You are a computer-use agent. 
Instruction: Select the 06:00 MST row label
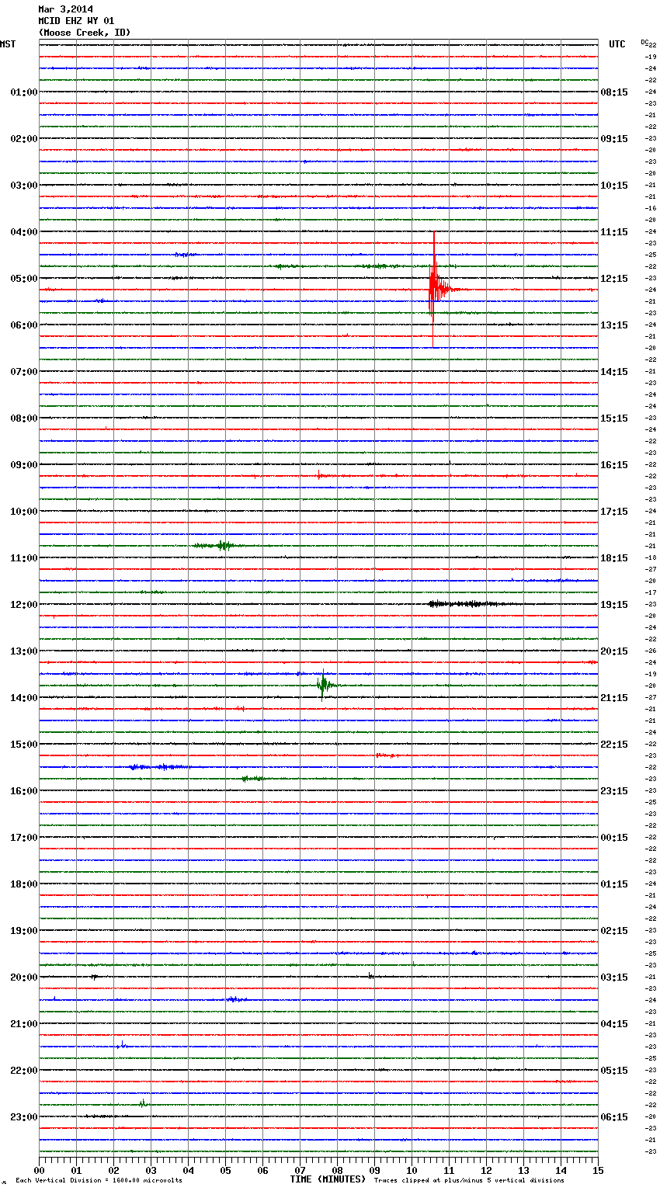click(x=24, y=325)
